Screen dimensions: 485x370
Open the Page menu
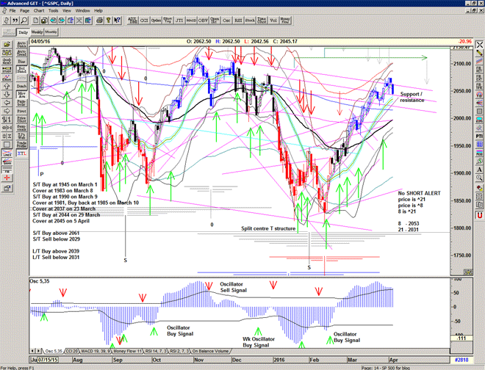25,11
